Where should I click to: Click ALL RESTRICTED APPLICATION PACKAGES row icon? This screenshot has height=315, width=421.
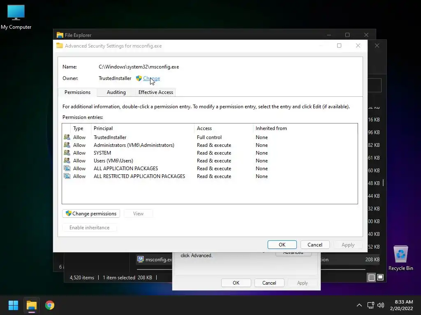coord(67,176)
